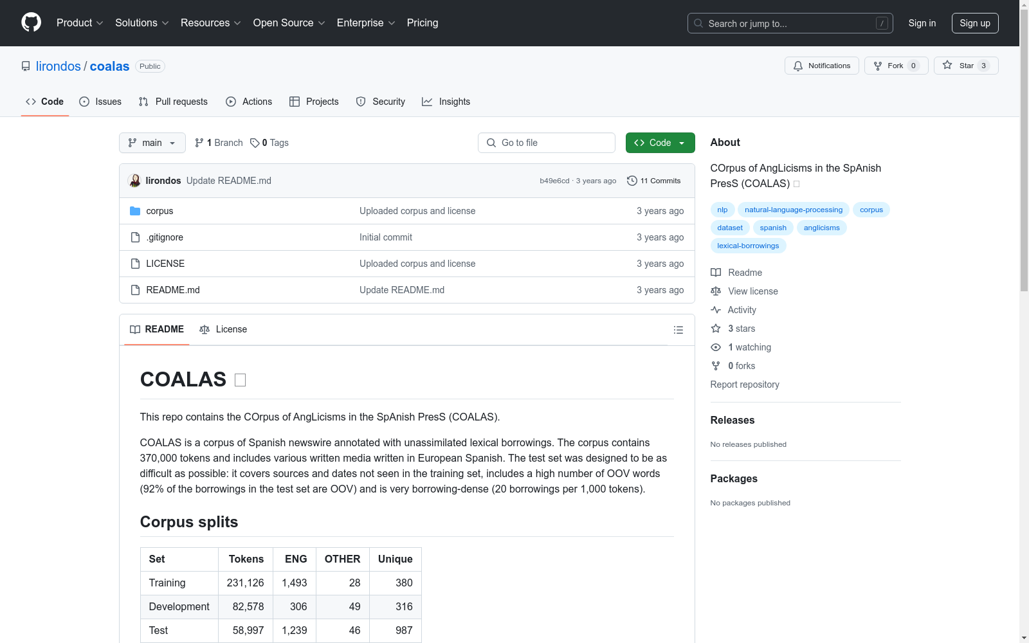Expand the Product menu
1029x643 pixels.
pos(80,23)
